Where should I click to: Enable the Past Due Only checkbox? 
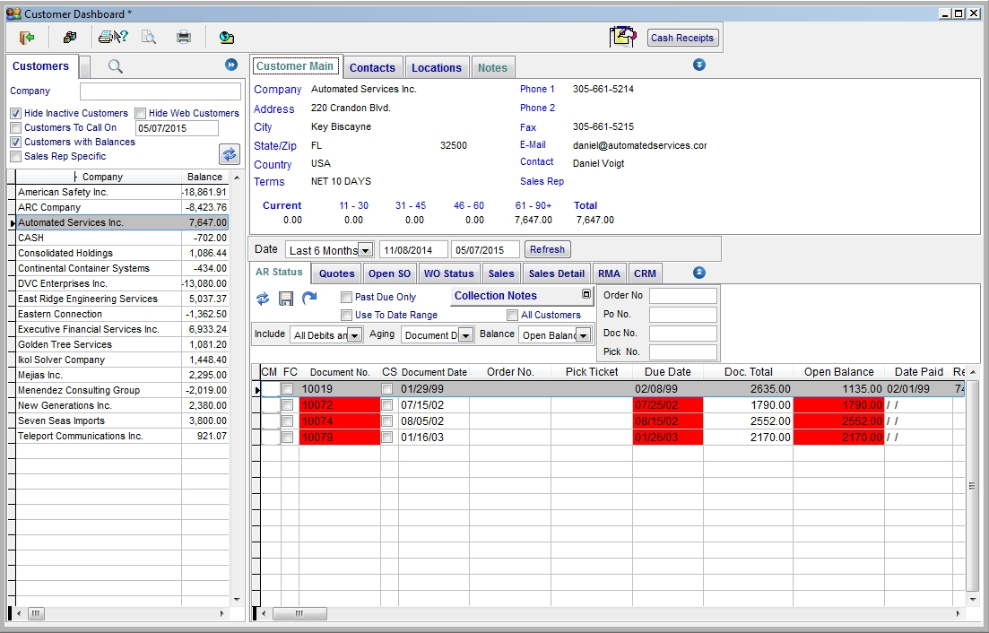click(x=347, y=297)
